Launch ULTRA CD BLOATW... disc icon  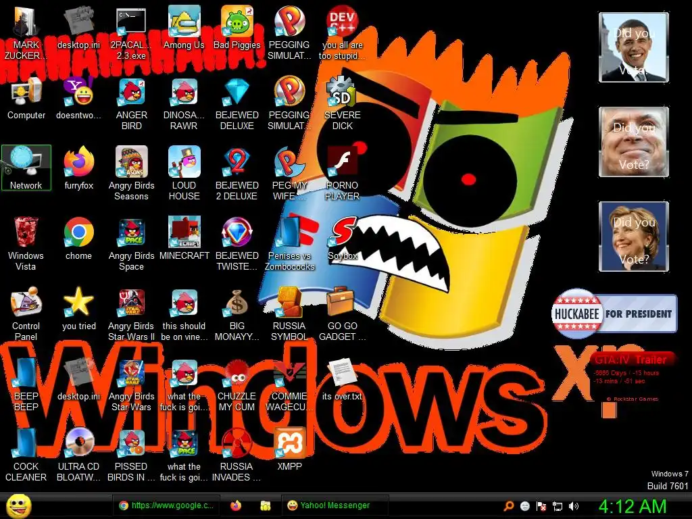click(x=78, y=454)
